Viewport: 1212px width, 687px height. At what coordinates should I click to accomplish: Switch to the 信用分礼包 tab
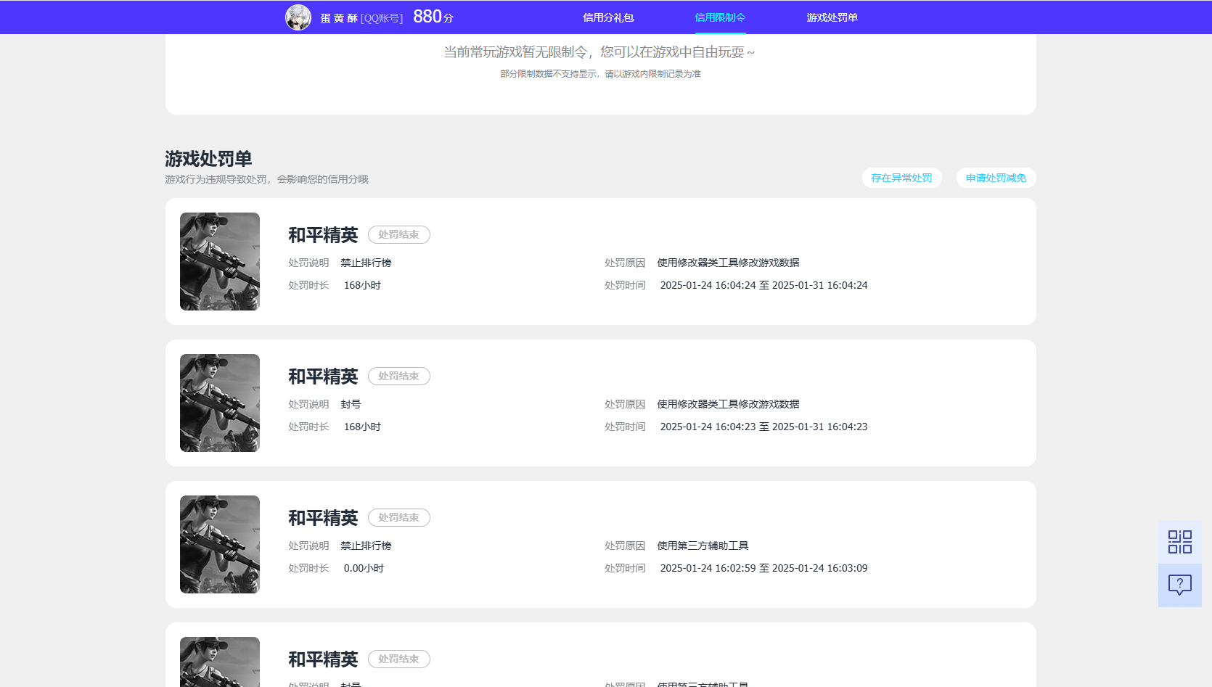coord(608,17)
